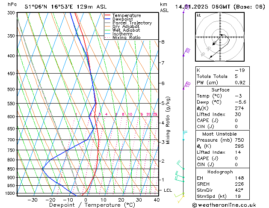Click the hodograph plot
Image resolution: width=269 pixels, height=208 pixels.
tap(220, 37)
